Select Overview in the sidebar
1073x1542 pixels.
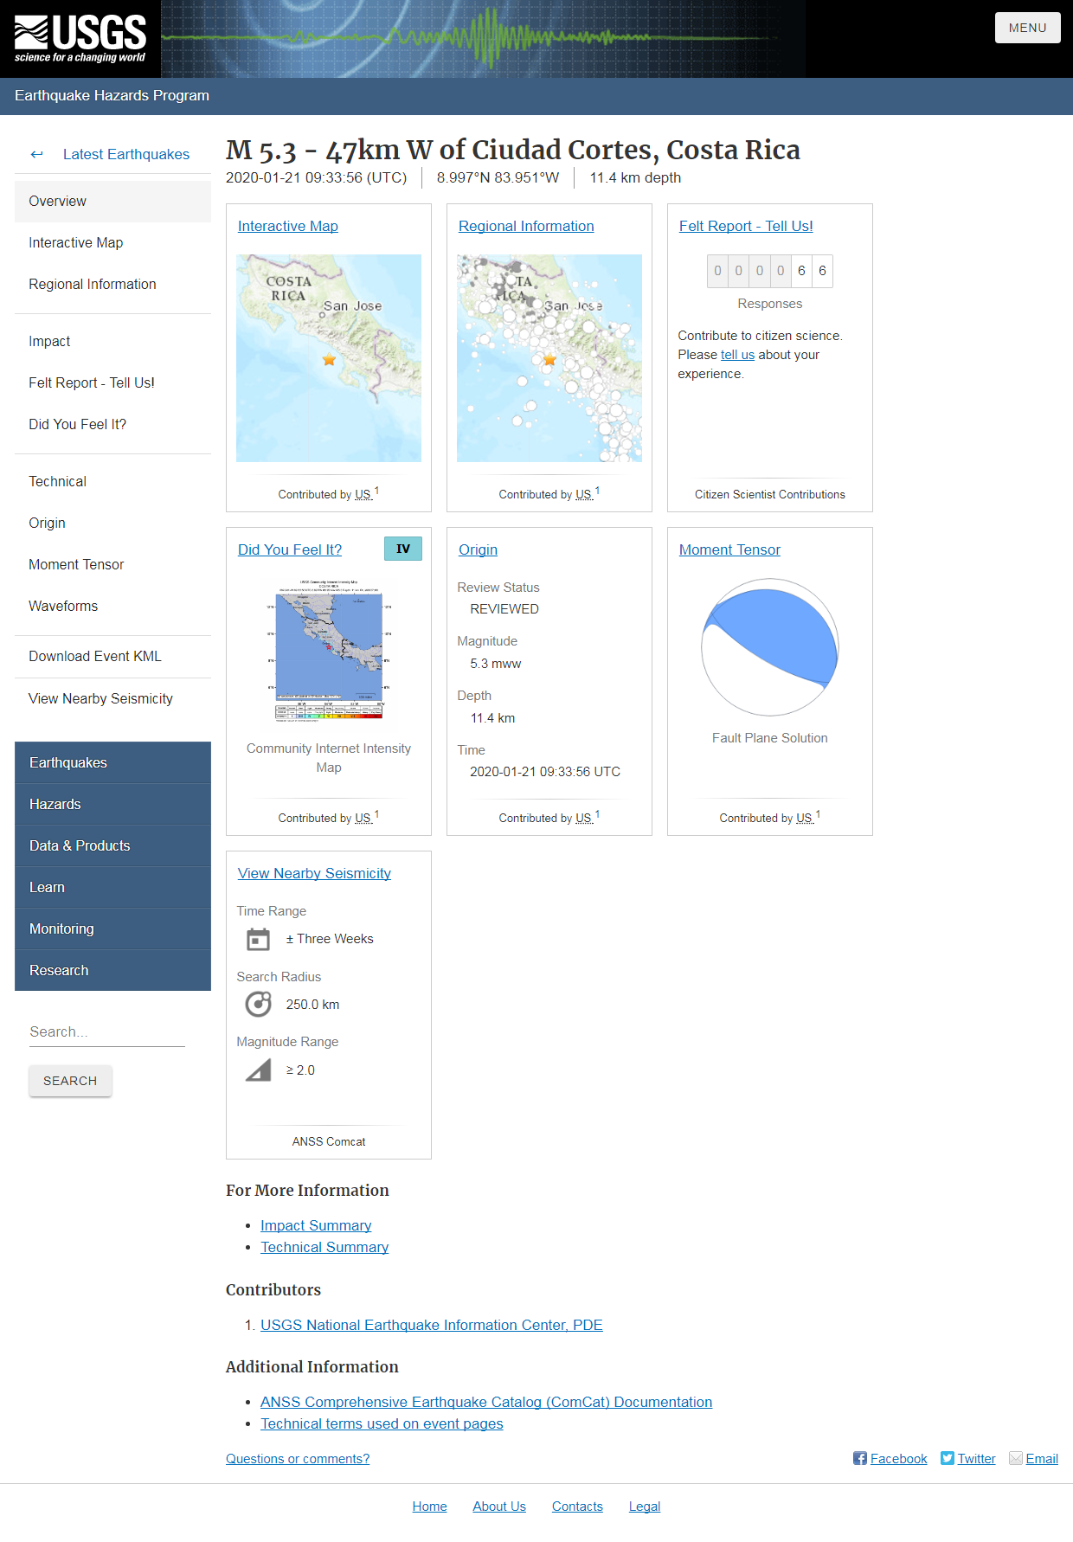click(112, 201)
